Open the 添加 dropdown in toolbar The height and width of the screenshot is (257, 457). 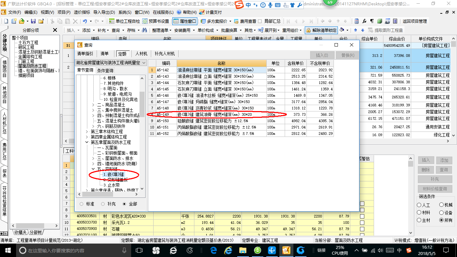88,30
